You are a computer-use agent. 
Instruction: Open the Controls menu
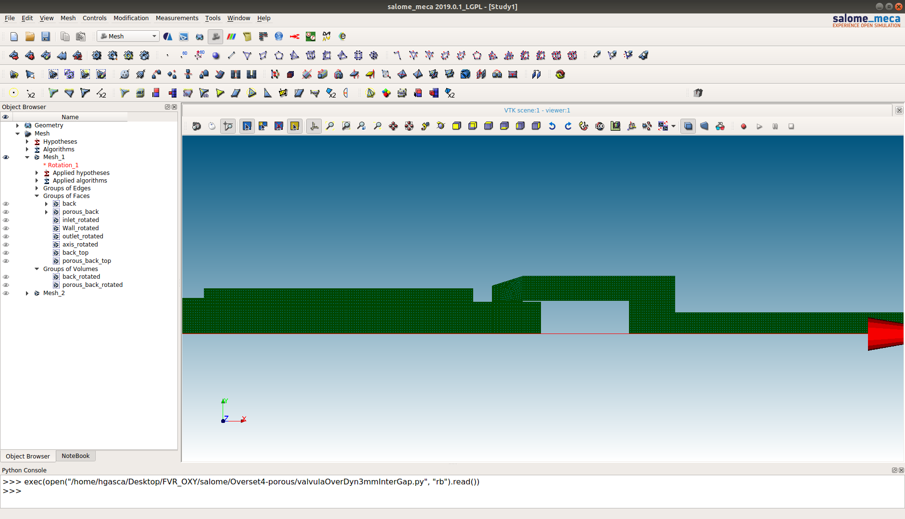[94, 18]
